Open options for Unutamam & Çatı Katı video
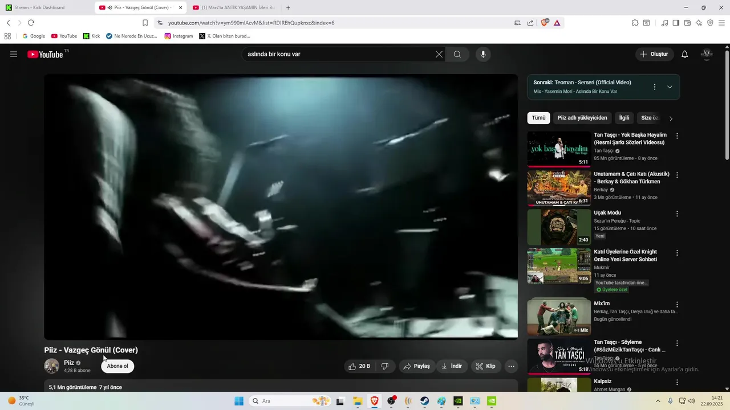The image size is (730, 410). (677, 175)
